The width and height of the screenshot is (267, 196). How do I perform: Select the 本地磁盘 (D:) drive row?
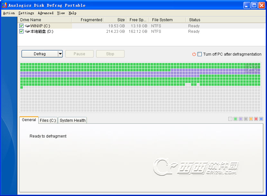tap(141, 31)
